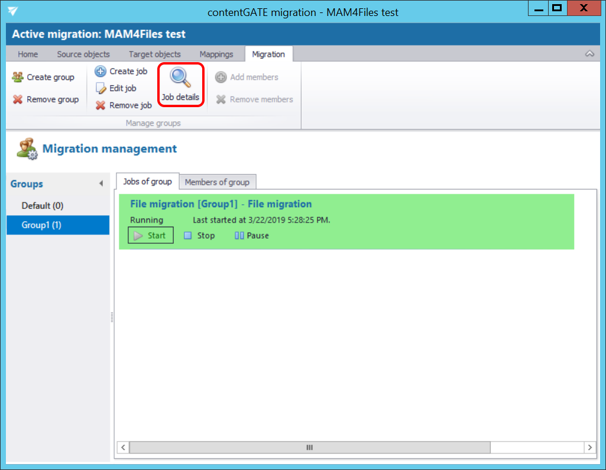Click the Remove group icon
Image resolution: width=606 pixels, height=470 pixels.
(x=18, y=99)
